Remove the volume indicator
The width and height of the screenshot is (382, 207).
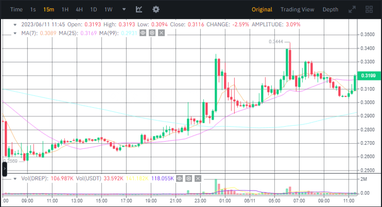(x=198, y=179)
